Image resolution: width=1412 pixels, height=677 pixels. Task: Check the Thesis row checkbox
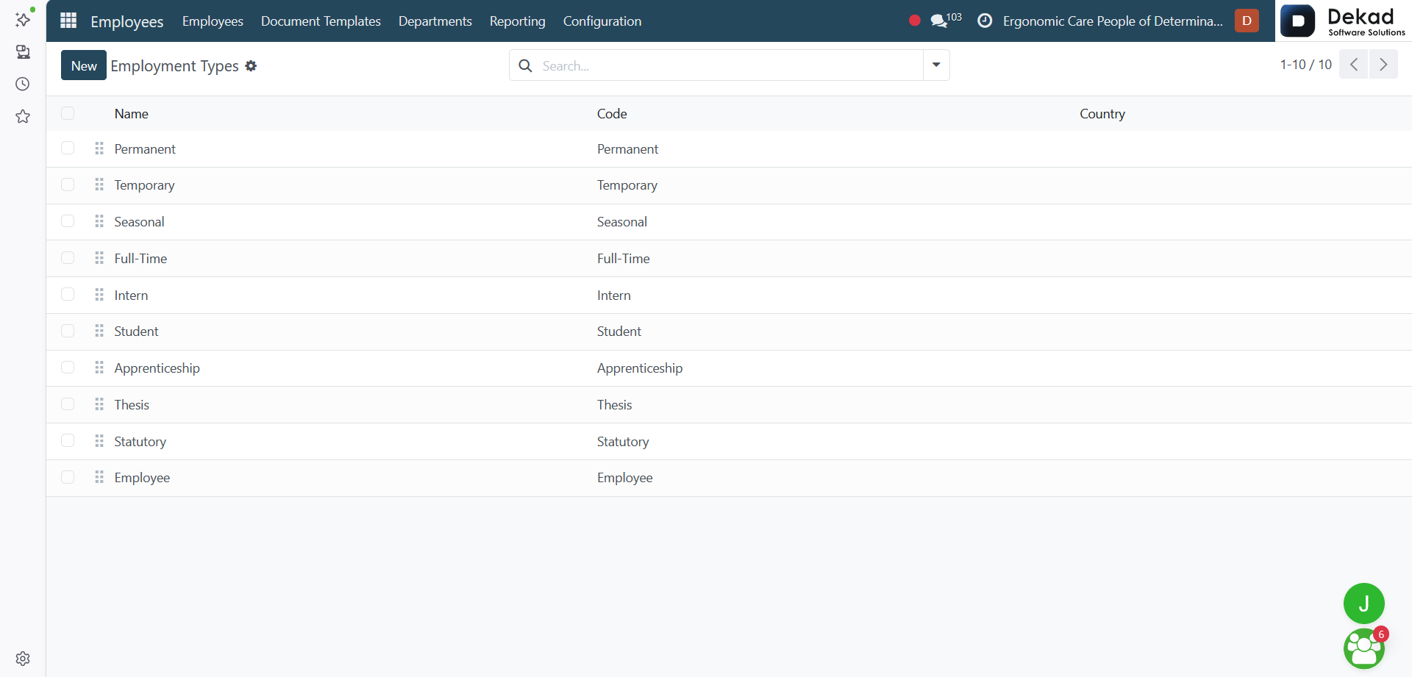(68, 404)
